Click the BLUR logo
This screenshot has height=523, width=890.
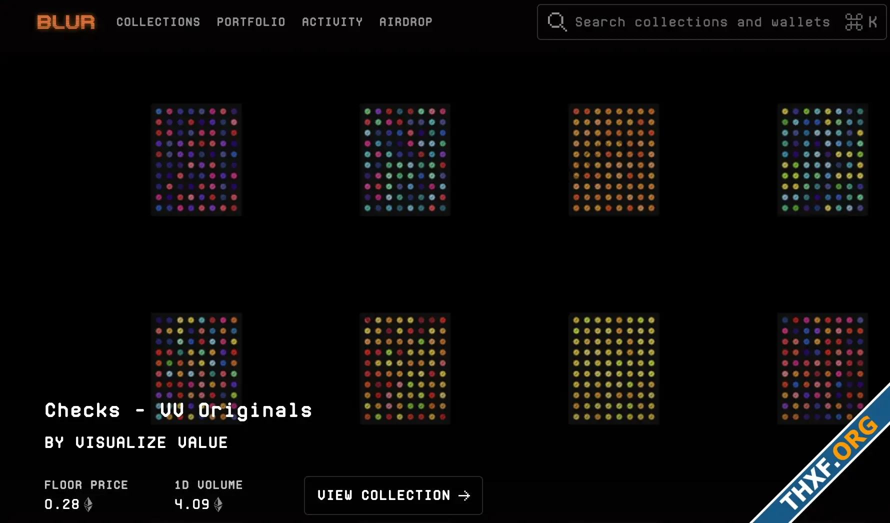pyautogui.click(x=65, y=22)
